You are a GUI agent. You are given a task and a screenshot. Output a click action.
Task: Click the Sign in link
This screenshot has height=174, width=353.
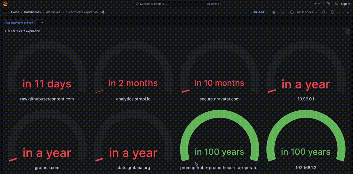coord(345,4)
